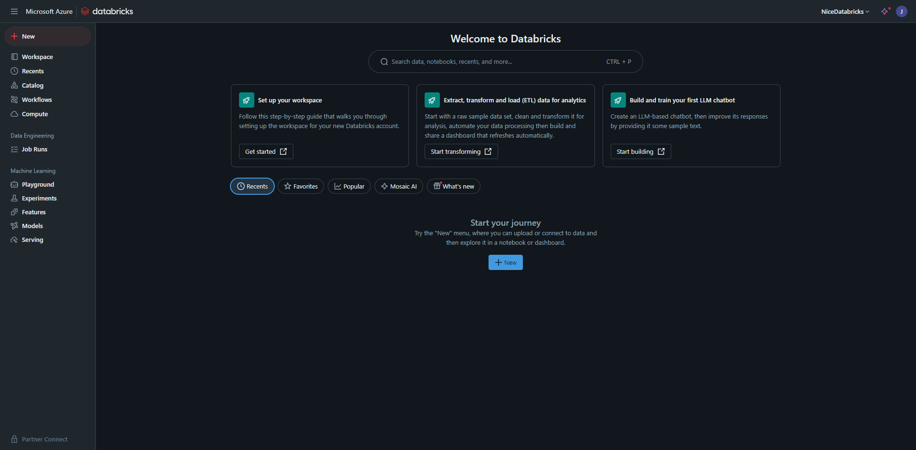Click the Catalog sidebar icon
This screenshot has width=916, height=450.
tap(14, 85)
